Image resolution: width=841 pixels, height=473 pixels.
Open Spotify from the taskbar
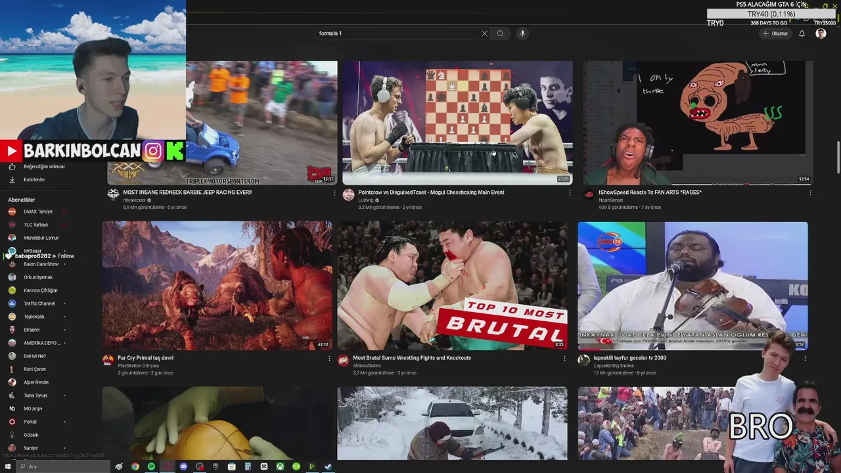151,466
